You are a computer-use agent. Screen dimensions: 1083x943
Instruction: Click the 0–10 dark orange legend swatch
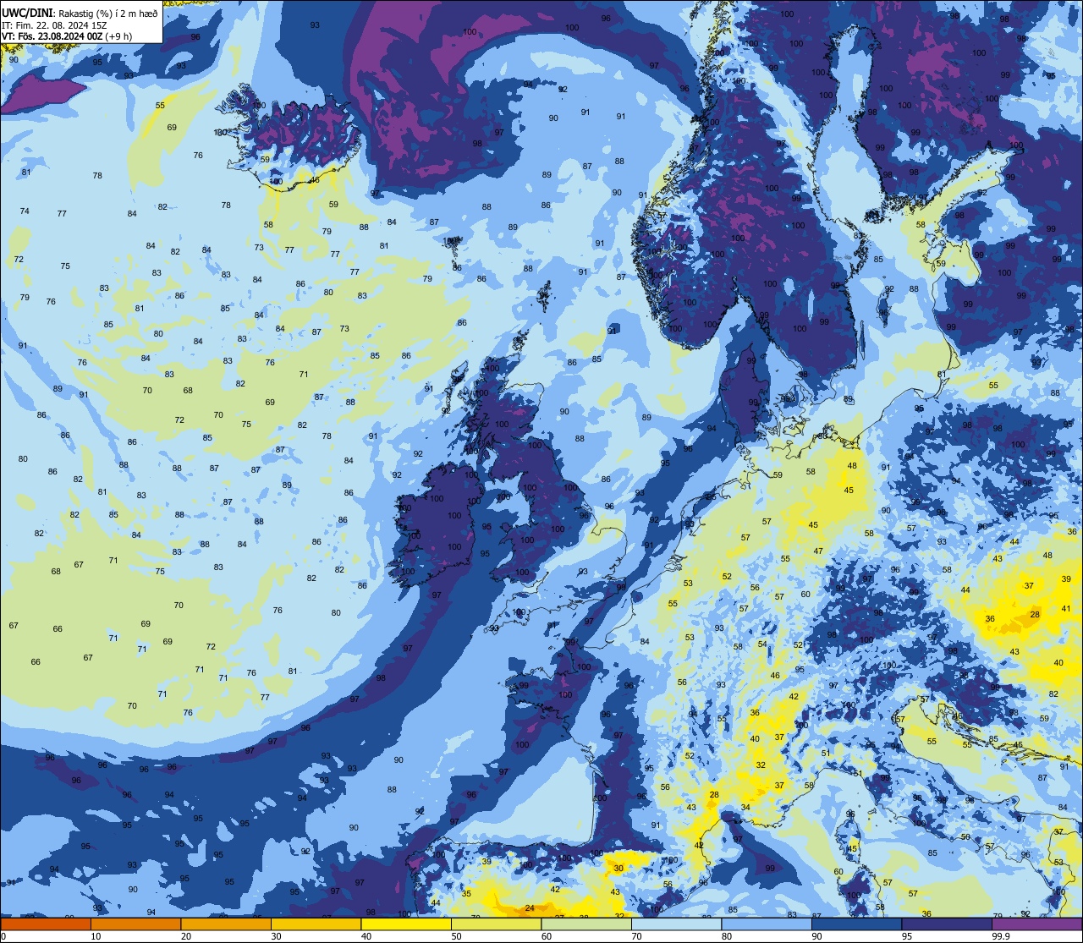point(46,924)
